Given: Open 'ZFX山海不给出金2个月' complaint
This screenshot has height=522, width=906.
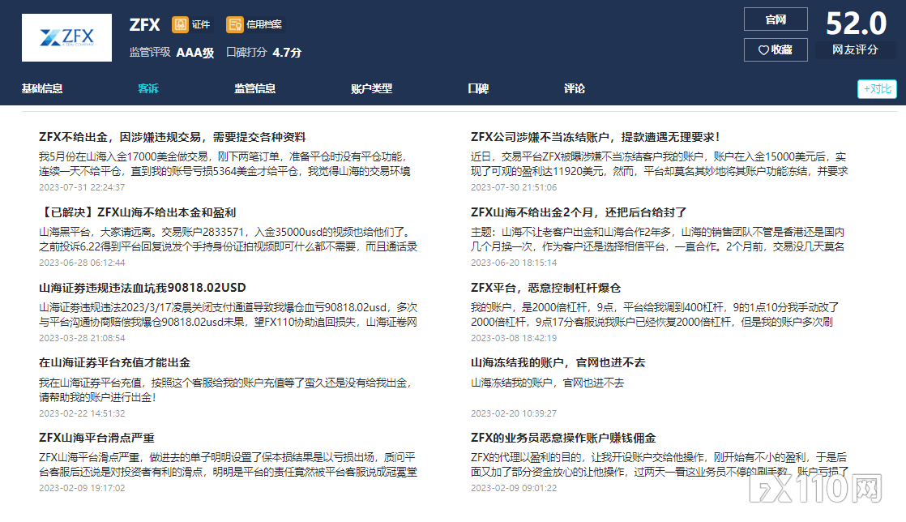Looking at the screenshot, I should (579, 212).
